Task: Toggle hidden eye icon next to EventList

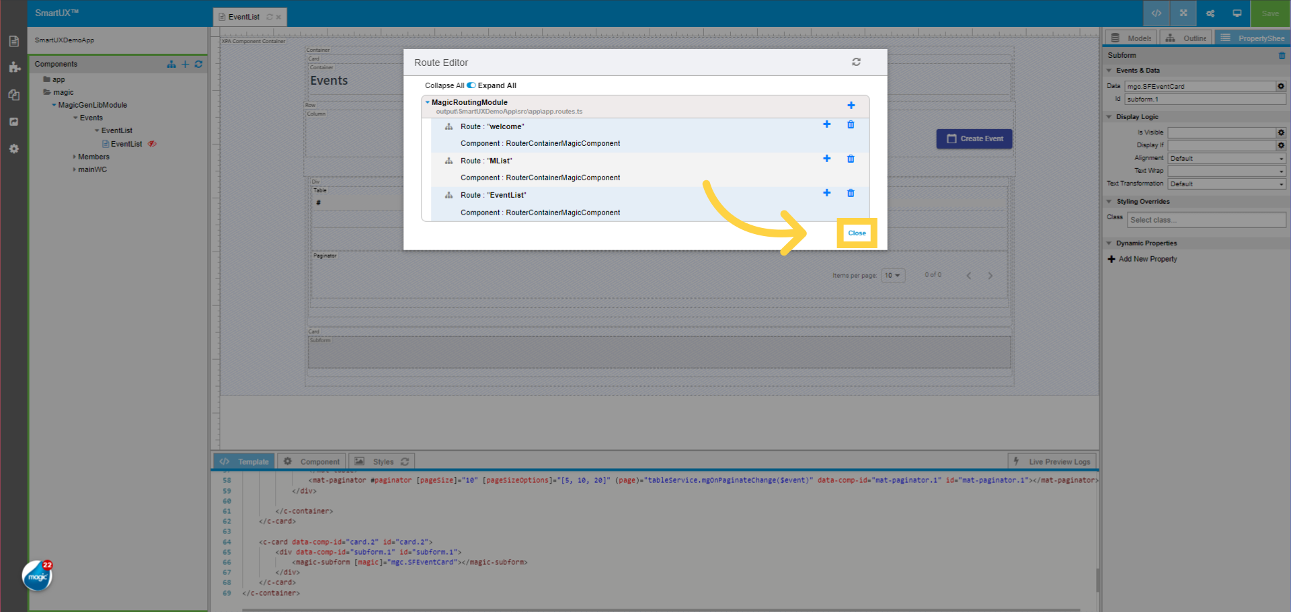Action: [153, 144]
